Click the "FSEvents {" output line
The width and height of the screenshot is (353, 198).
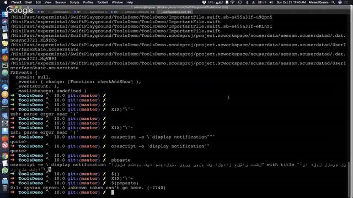[x=24, y=73]
